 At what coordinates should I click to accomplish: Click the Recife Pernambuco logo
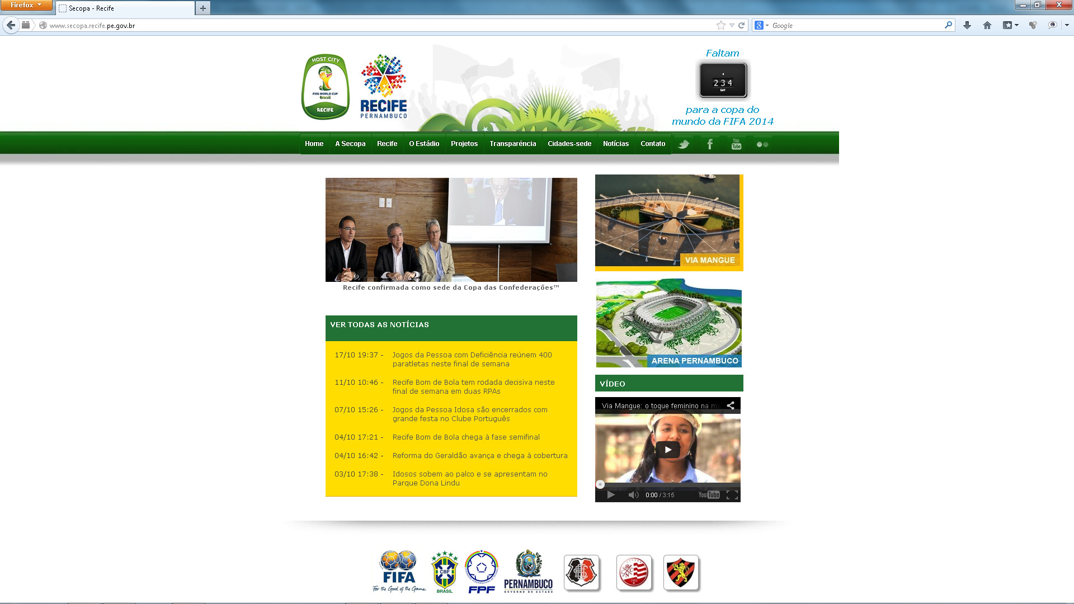[384, 87]
